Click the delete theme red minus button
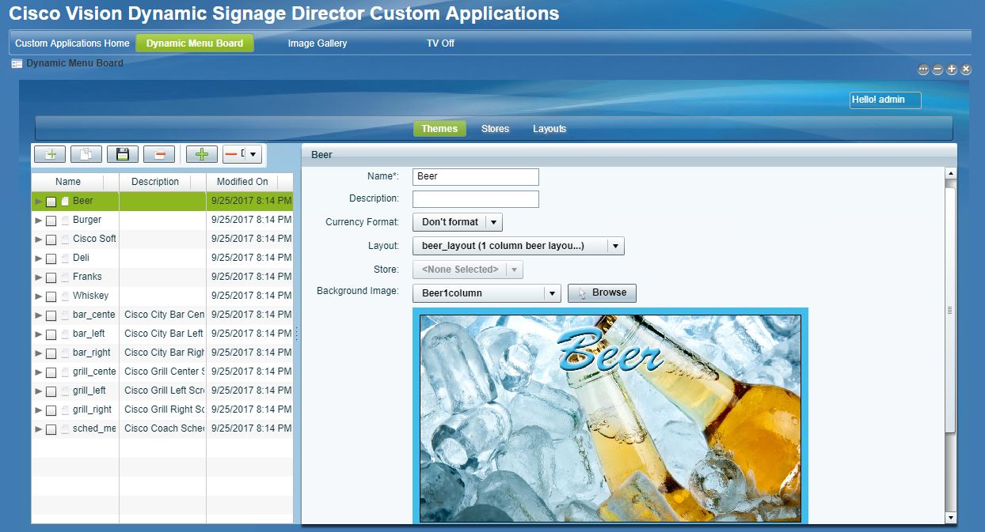This screenshot has height=532, width=985. (159, 154)
